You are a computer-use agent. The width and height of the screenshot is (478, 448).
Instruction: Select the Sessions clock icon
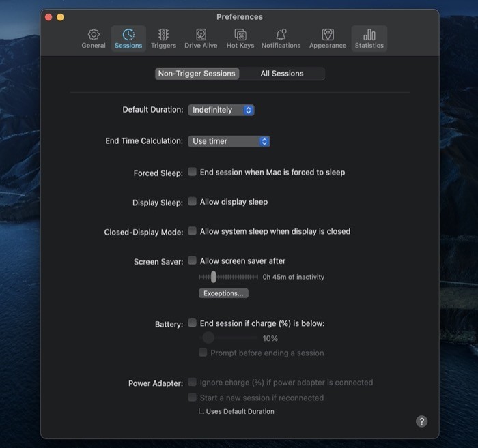tap(128, 35)
